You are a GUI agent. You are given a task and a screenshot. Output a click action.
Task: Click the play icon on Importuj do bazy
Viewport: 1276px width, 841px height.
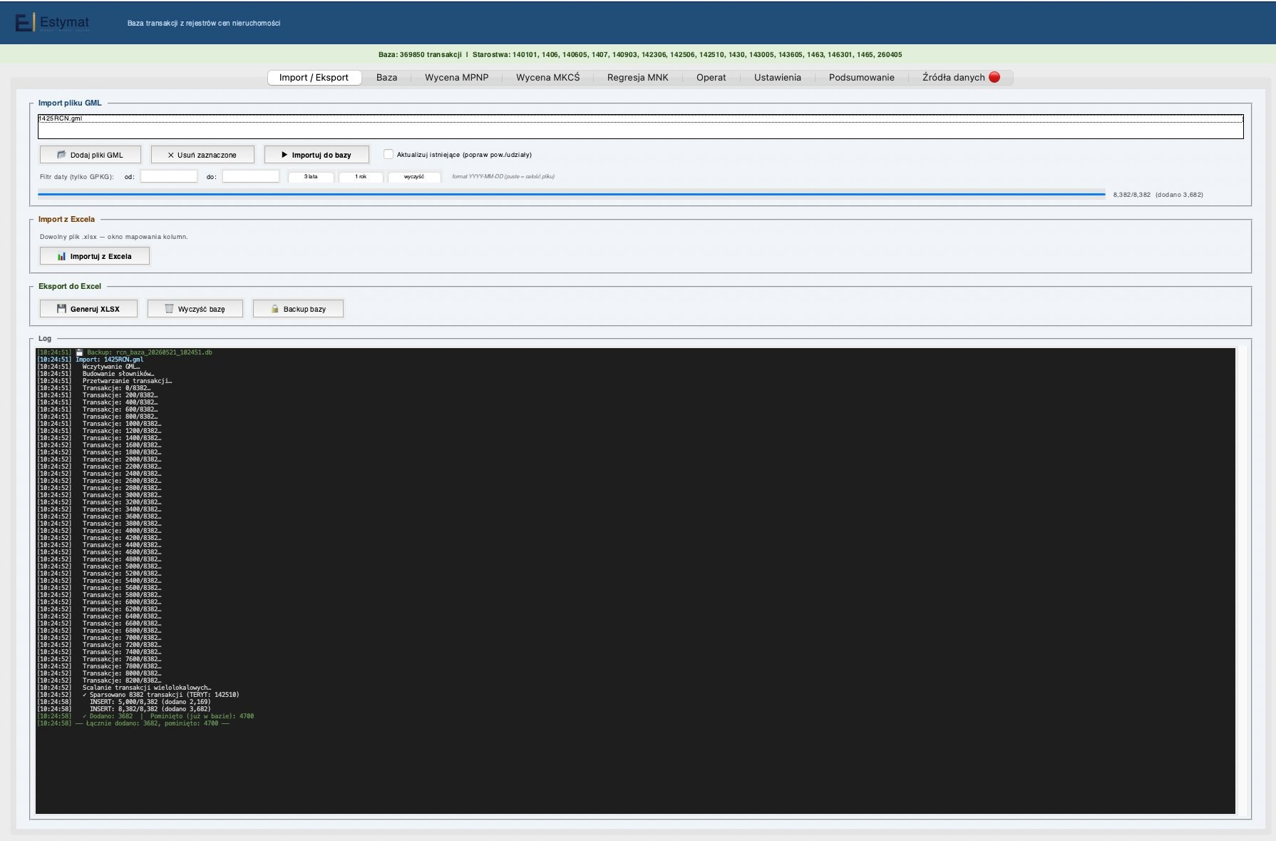pyautogui.click(x=284, y=155)
